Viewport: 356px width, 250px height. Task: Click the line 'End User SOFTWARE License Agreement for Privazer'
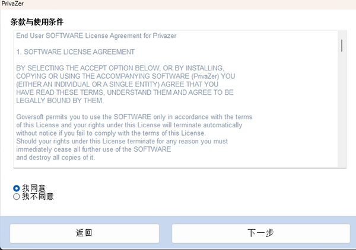click(96, 36)
